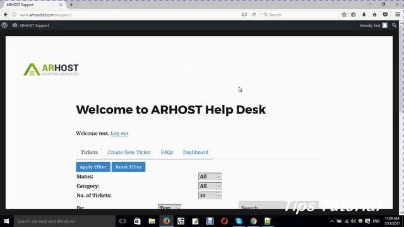This screenshot has width=404, height=227.
Task: Open the admin bar search magnifier
Action: pos(394,25)
